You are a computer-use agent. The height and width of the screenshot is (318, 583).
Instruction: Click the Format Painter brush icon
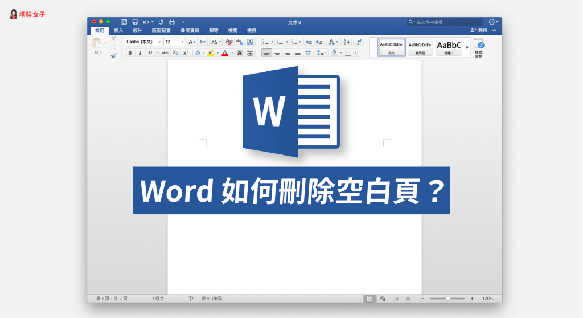[114, 55]
